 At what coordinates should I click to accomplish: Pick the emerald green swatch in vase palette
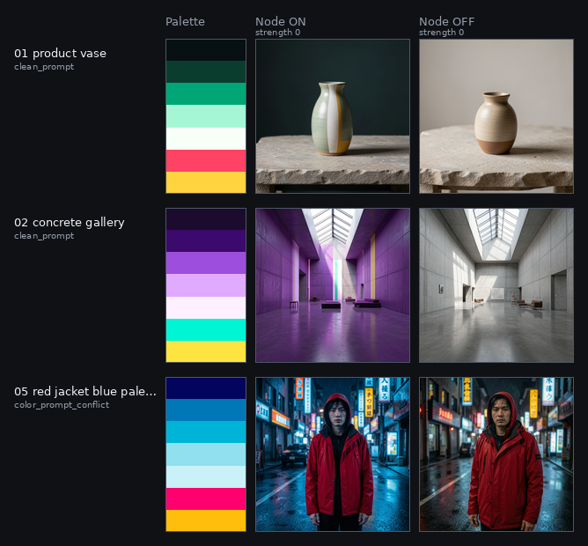(206, 94)
